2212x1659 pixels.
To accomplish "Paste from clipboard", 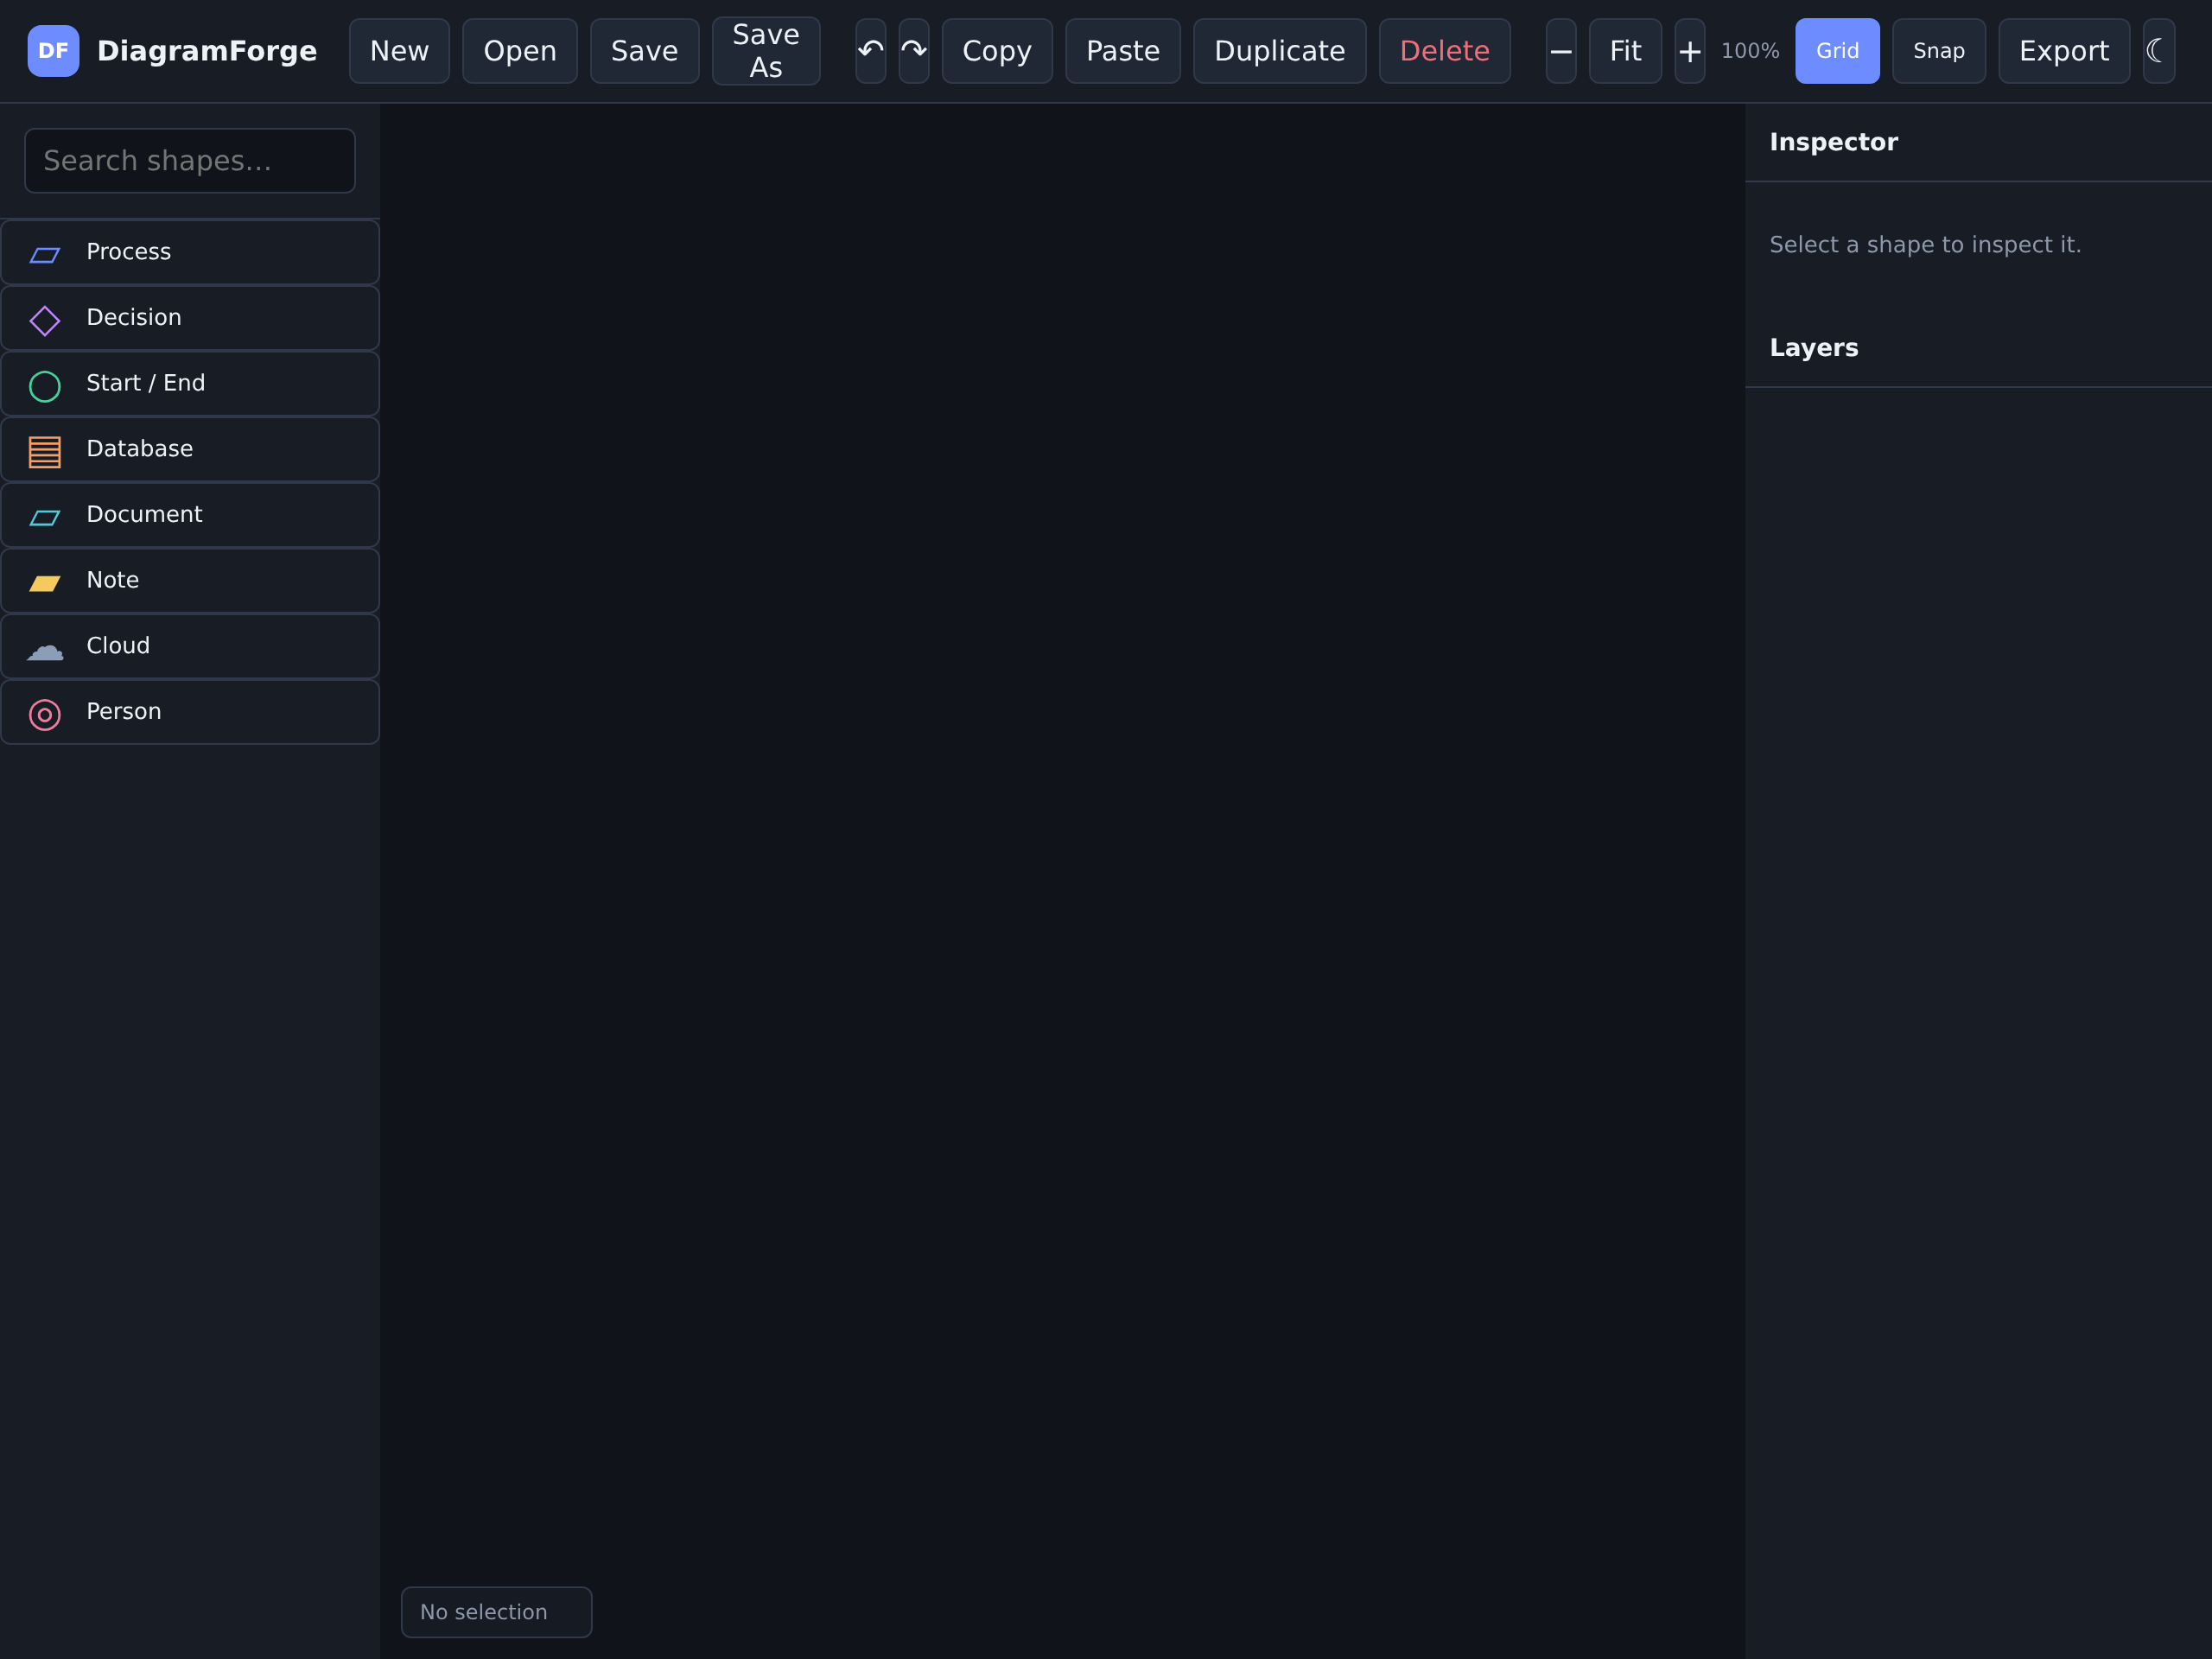I will [x=1122, y=51].
